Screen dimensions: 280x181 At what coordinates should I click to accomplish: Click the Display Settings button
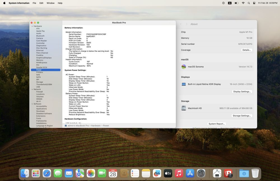click(242, 91)
